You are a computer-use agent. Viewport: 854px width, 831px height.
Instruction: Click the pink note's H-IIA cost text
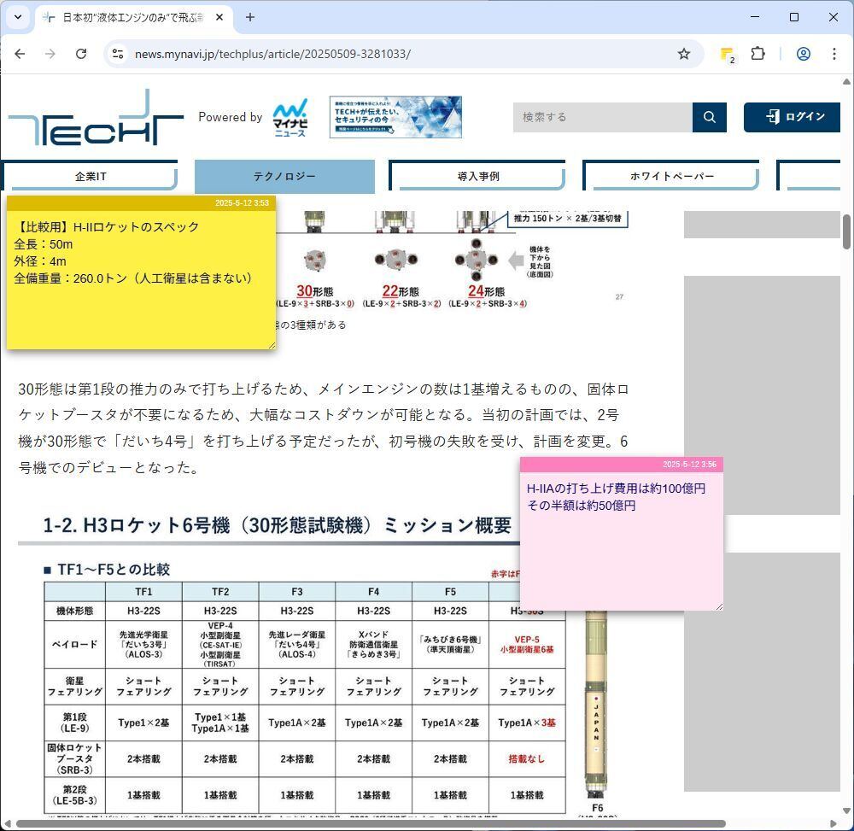[616, 497]
